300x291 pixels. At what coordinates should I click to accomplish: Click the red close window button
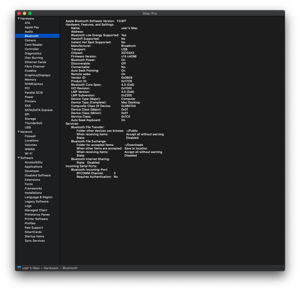pyautogui.click(x=19, y=13)
